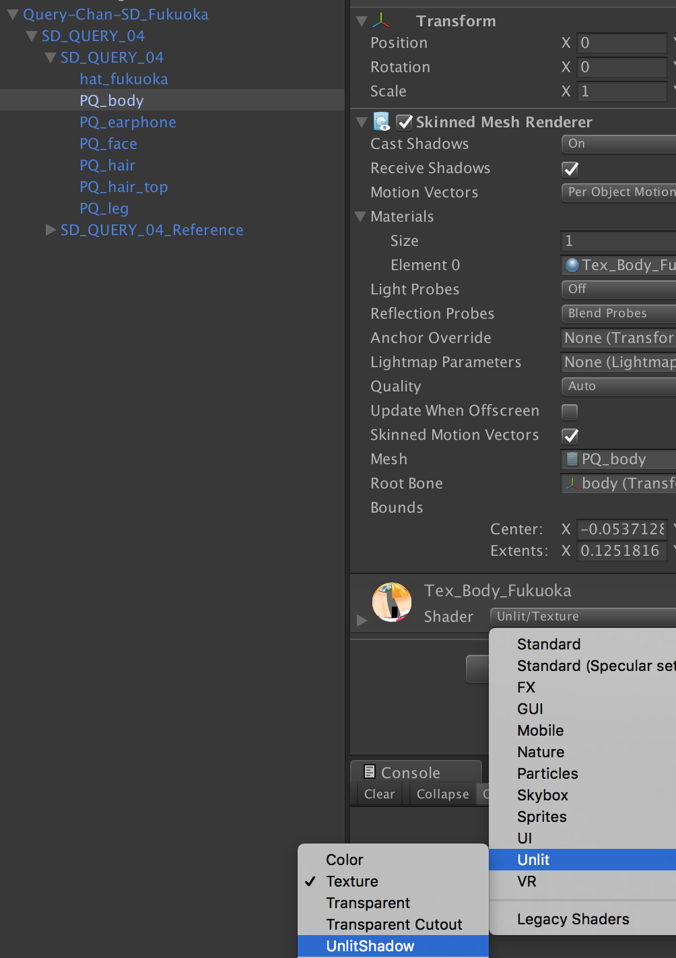The image size is (676, 958).
Task: Click the Collapse button in Console
Action: 442,794
